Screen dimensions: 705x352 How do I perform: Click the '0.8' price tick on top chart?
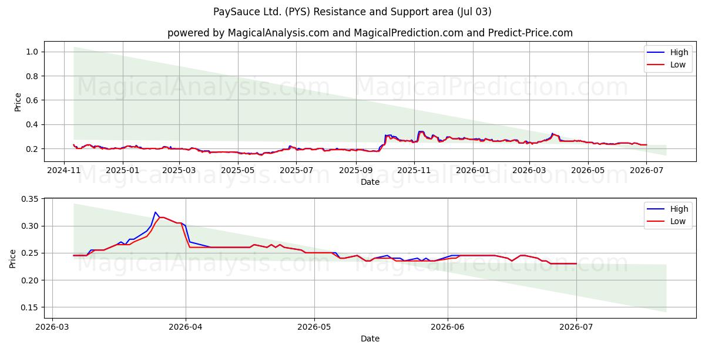point(32,76)
